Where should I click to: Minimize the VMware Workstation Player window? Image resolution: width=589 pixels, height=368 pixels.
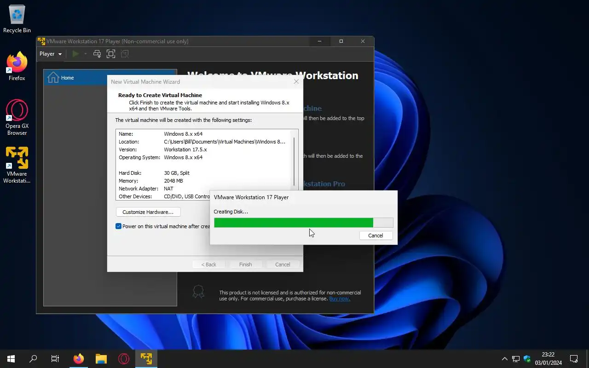[x=320, y=41]
